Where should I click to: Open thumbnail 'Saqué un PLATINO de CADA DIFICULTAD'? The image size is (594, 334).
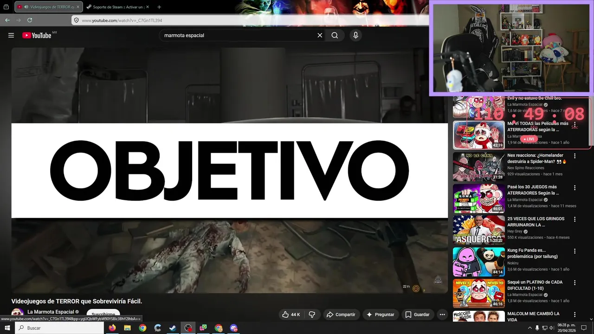[479, 293]
